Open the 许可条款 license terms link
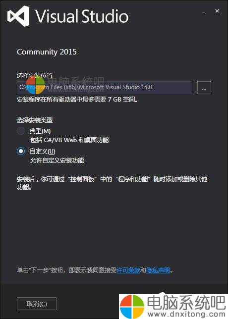The image size is (228, 319). [x=128, y=270]
